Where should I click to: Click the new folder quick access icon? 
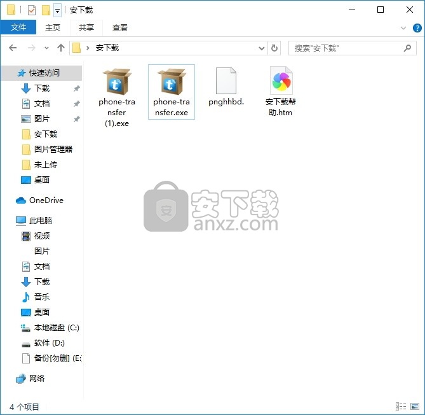[x=46, y=10]
